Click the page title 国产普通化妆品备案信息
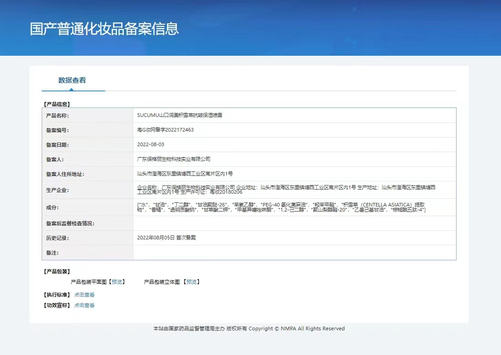The width and height of the screenshot is (501, 355). tap(104, 29)
